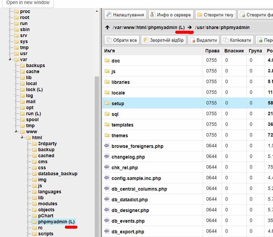Open database_backup folder in tree
The width and height of the screenshot is (273, 237).
[58, 174]
